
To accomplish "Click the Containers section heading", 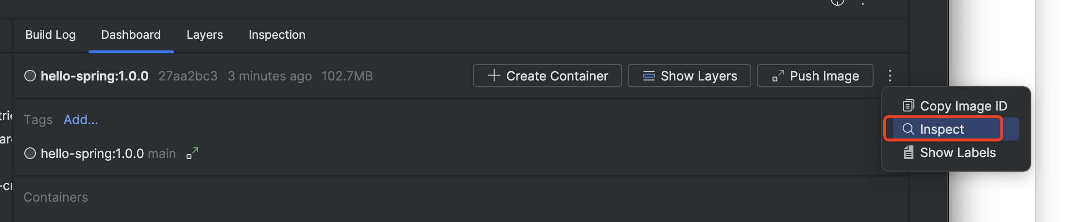I will [x=56, y=197].
